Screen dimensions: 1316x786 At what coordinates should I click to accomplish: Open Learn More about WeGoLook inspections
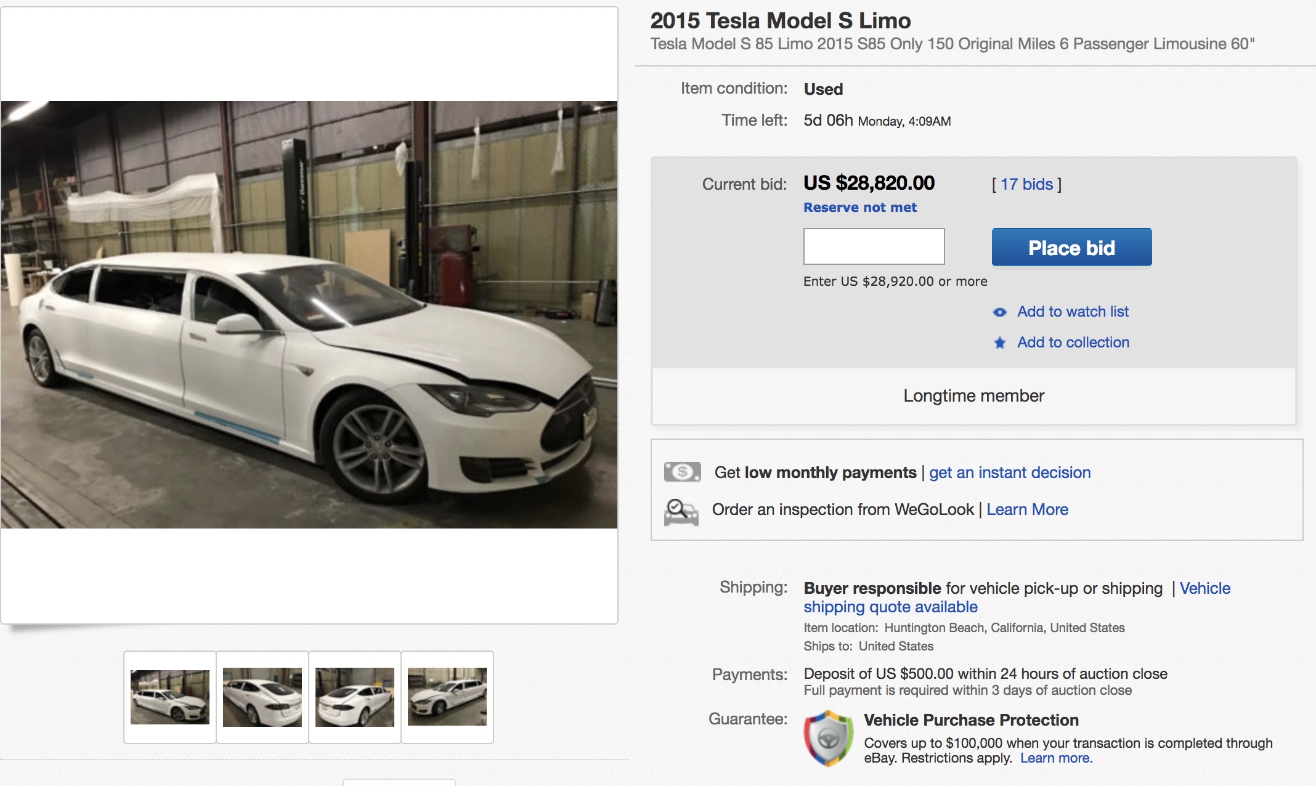tap(1028, 509)
